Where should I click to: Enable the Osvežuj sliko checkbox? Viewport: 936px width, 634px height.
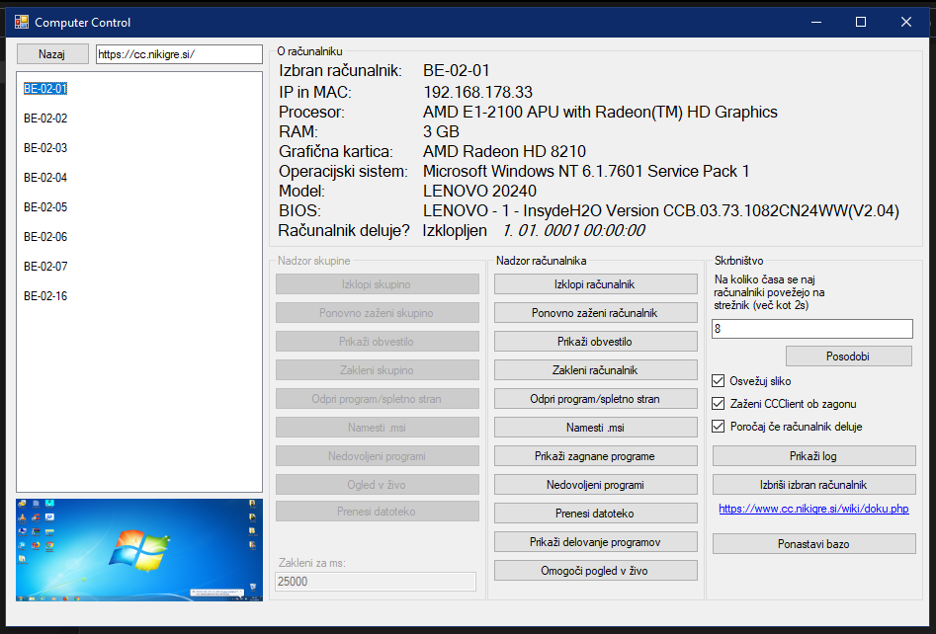pyautogui.click(x=719, y=381)
